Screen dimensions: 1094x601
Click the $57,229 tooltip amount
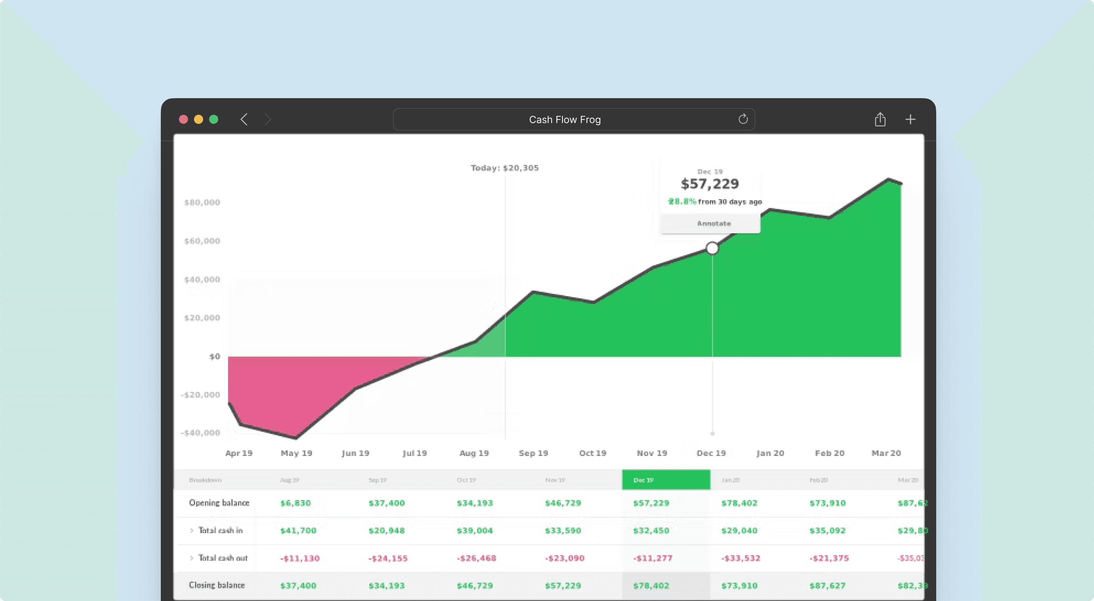click(x=710, y=184)
